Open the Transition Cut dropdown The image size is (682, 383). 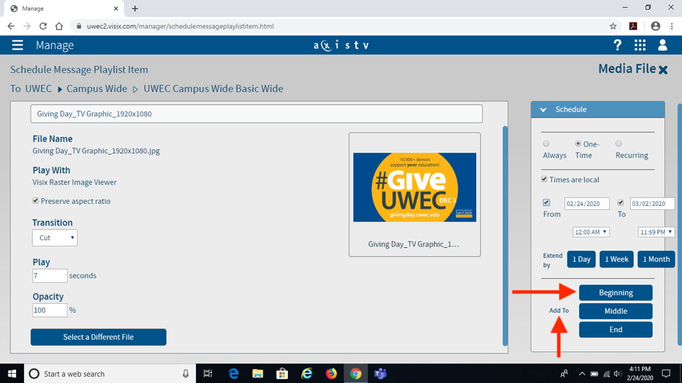point(55,238)
